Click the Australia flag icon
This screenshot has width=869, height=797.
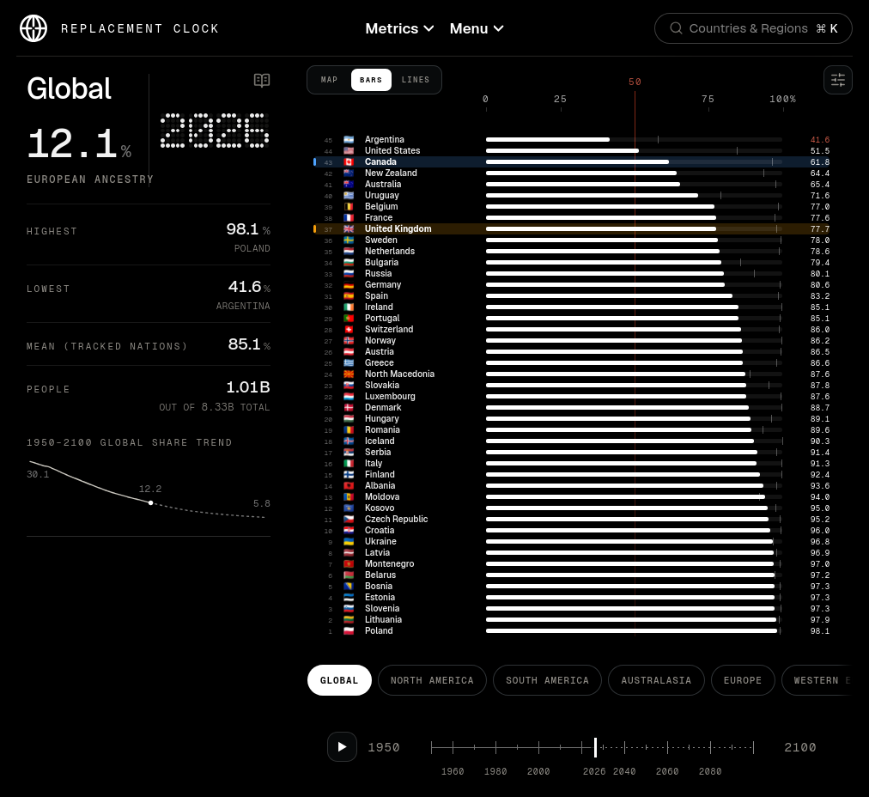click(349, 184)
